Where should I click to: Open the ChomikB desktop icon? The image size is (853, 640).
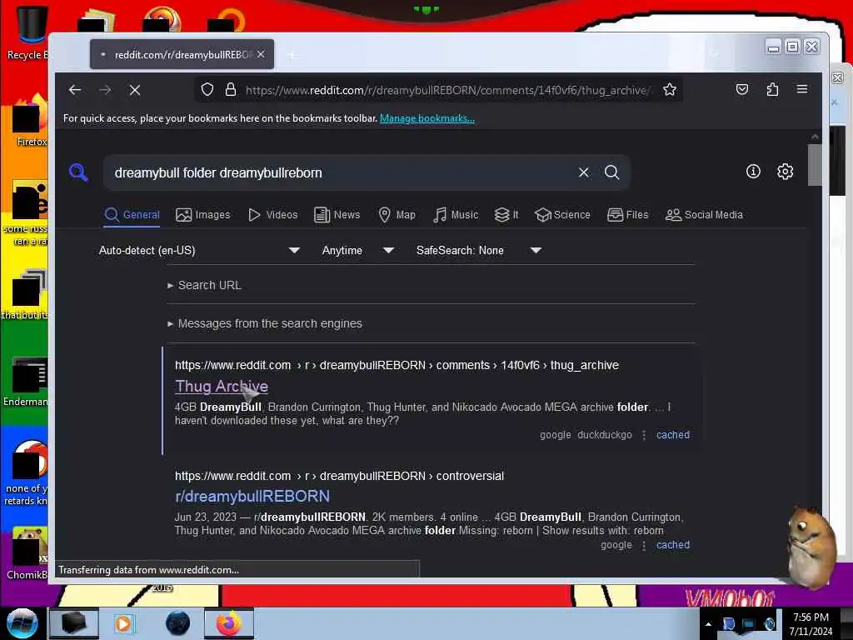point(27,552)
